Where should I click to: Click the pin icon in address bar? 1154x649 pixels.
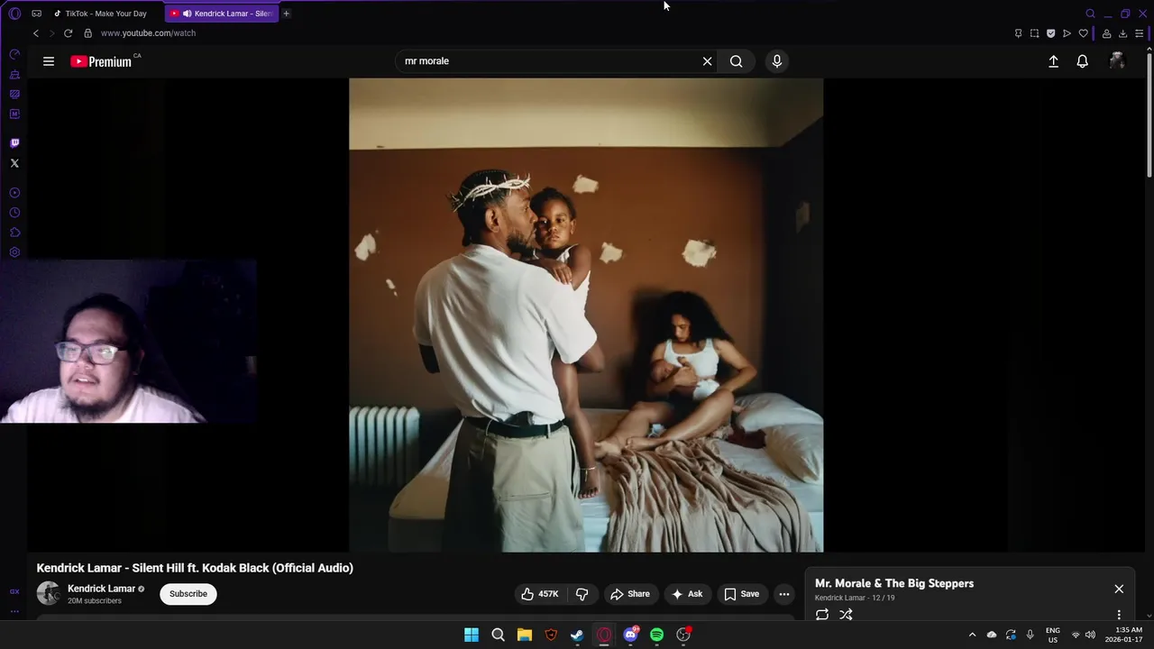1018,33
